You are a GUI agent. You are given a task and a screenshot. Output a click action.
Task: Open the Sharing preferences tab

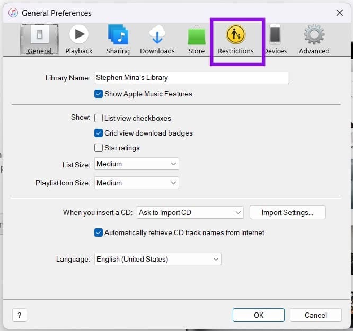(x=118, y=40)
